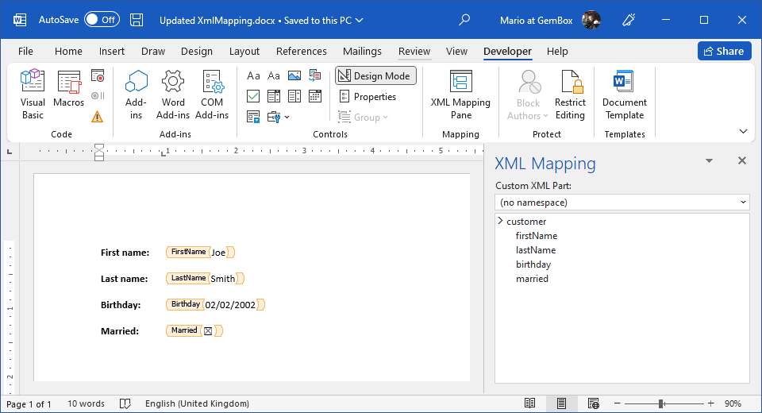The height and width of the screenshot is (413, 762).
Task: Open COM Add-ins
Action: tap(212, 95)
